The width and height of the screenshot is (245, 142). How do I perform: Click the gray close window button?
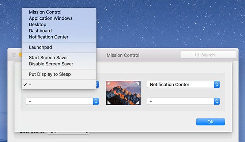point(14,55)
